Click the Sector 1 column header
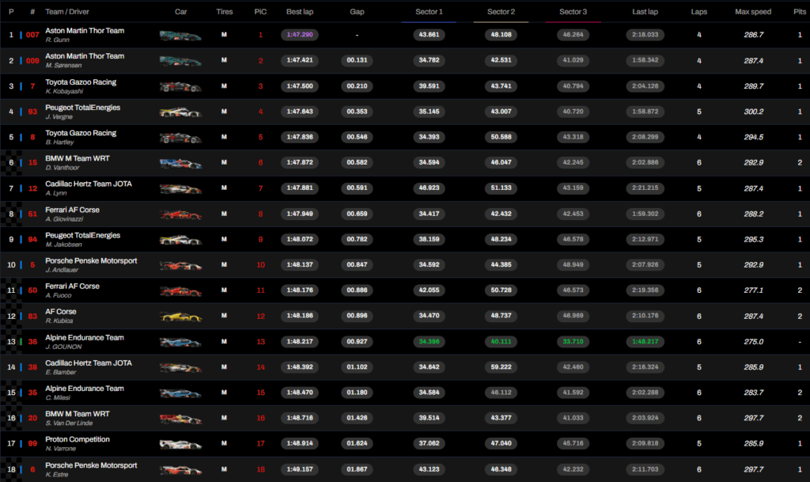Viewport: 810px width, 482px height. point(430,13)
